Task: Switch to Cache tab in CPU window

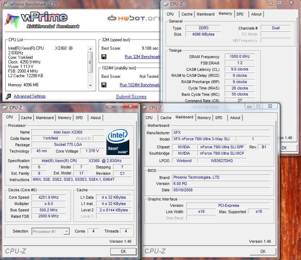Action: pyautogui.click(x=26, y=118)
